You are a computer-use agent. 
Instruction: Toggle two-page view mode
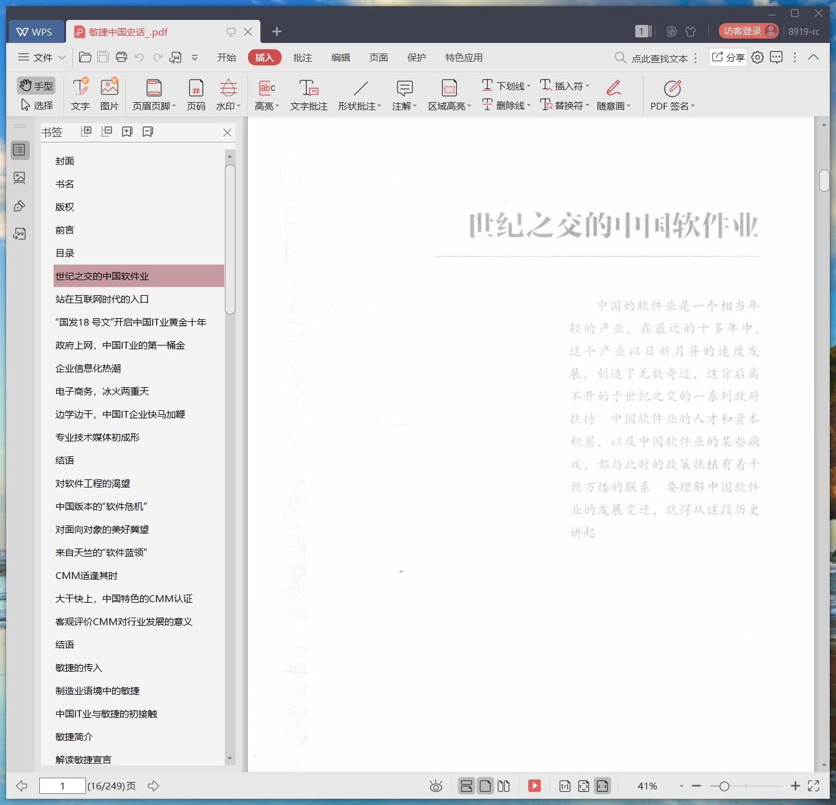click(x=504, y=786)
